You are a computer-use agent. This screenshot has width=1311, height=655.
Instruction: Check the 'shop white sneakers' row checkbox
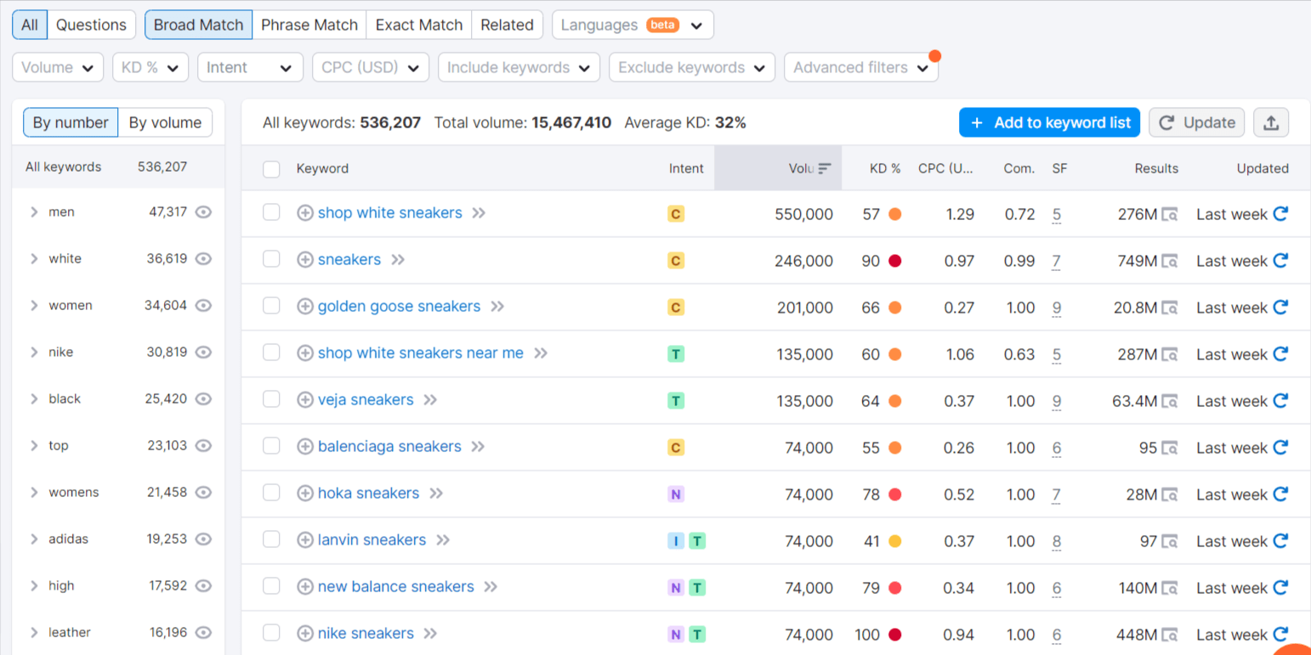(x=271, y=212)
